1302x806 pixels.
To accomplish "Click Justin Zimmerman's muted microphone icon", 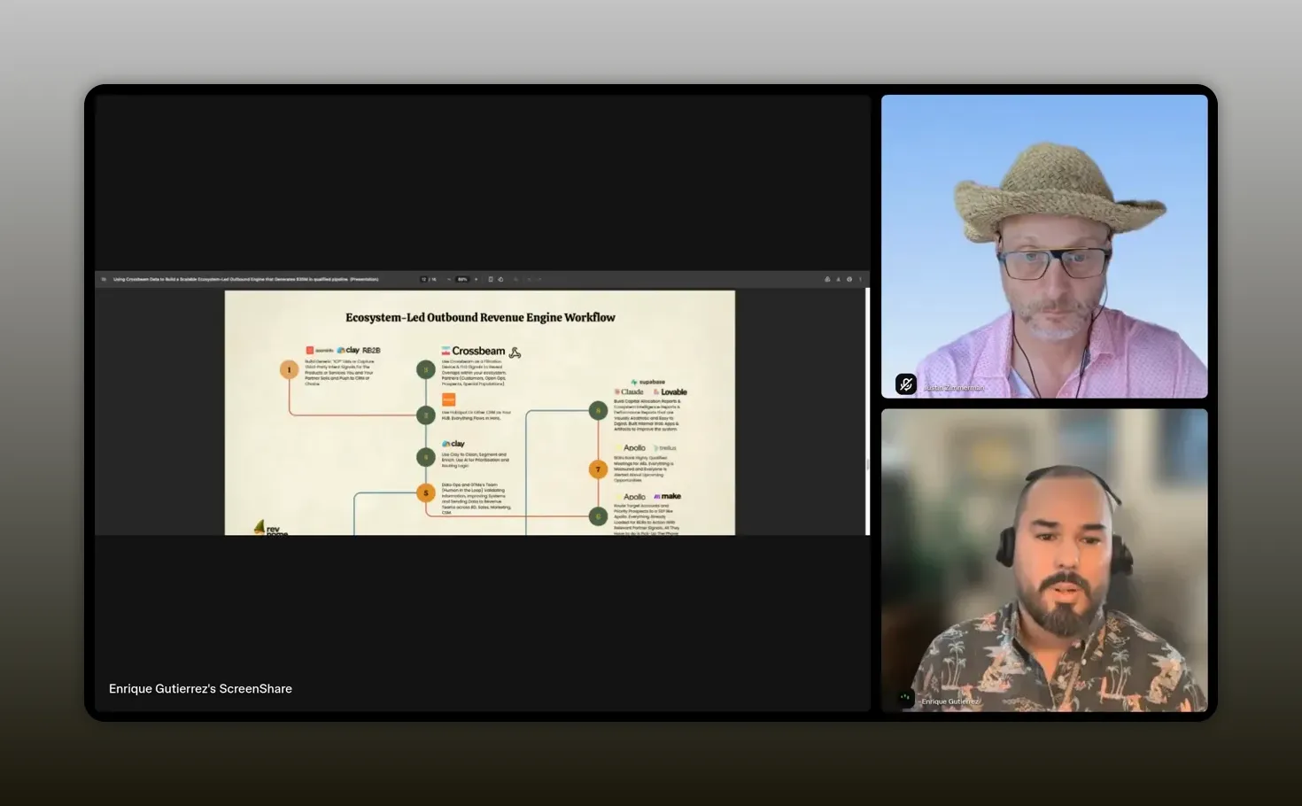I will (x=905, y=384).
